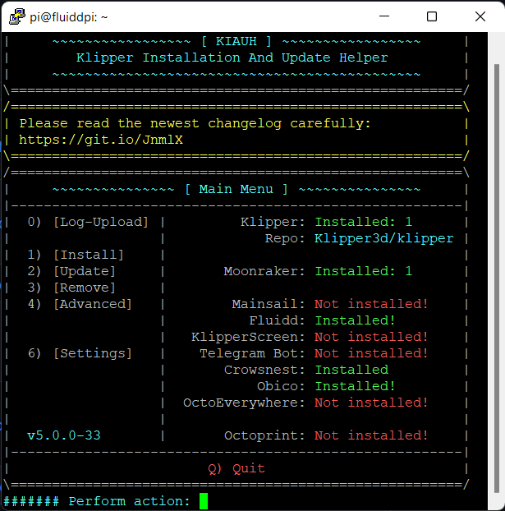
Task: Click the Klipper 'Installed: 1' status
Action: coord(363,222)
